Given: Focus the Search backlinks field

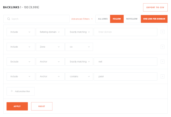Looking at the screenshot, I should click(x=36, y=19).
